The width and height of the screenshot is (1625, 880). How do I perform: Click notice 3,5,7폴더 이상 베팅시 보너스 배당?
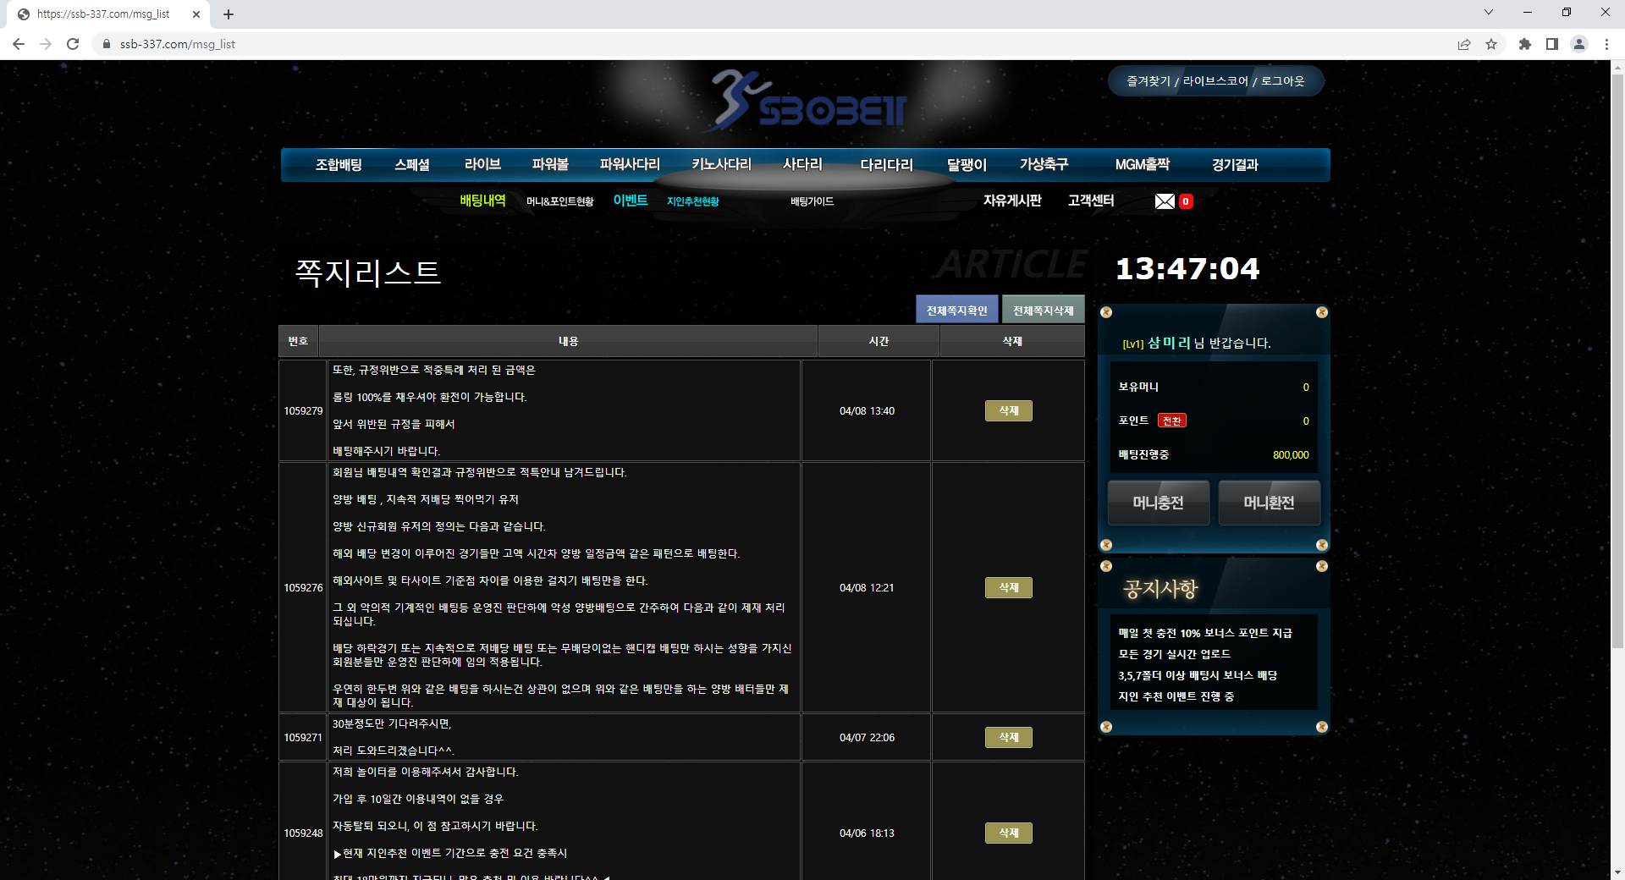point(1197,675)
